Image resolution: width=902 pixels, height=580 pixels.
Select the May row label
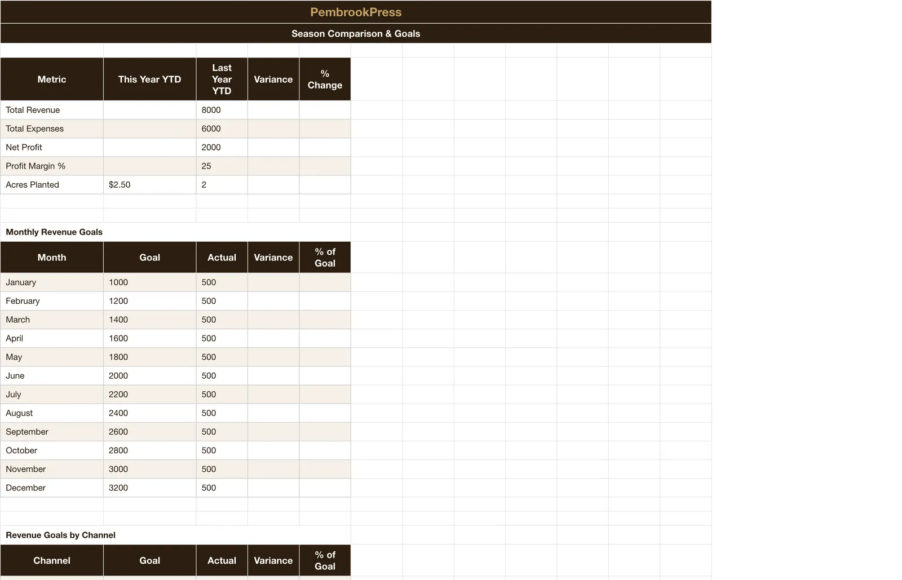52,357
